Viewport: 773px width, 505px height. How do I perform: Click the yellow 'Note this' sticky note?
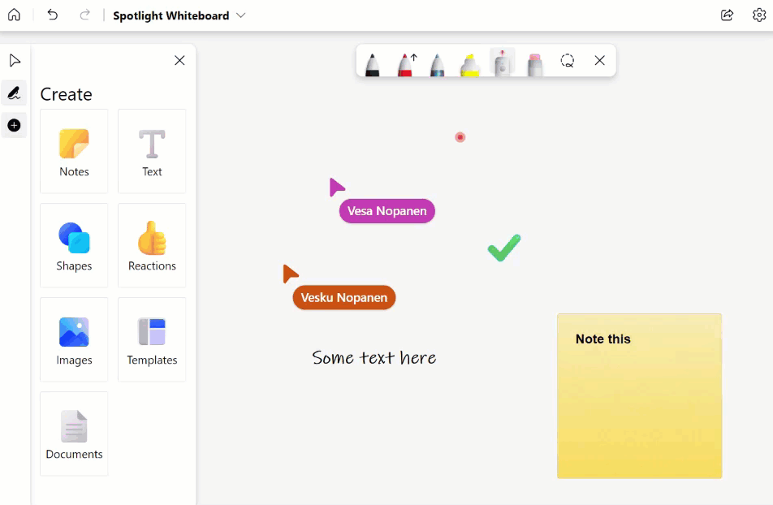(639, 396)
